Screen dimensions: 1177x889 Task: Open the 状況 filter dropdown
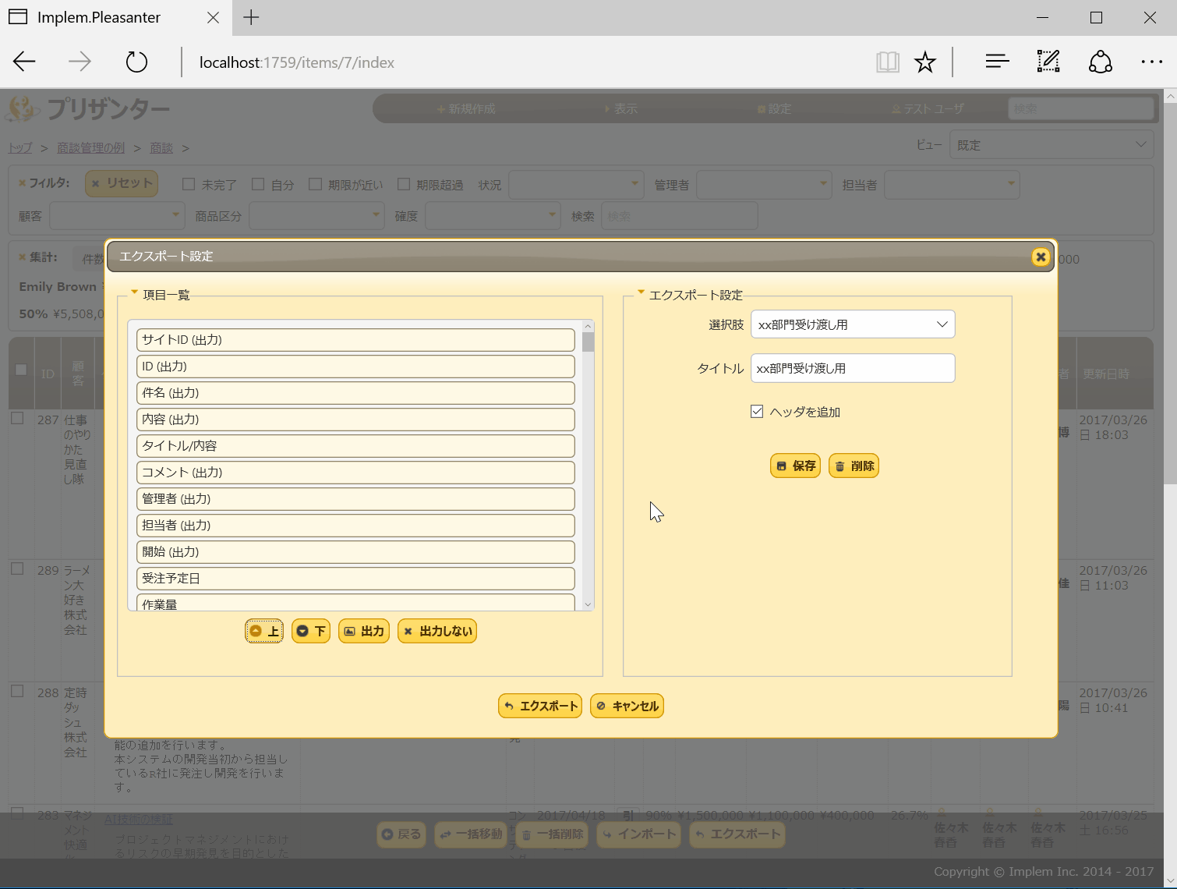coord(576,184)
